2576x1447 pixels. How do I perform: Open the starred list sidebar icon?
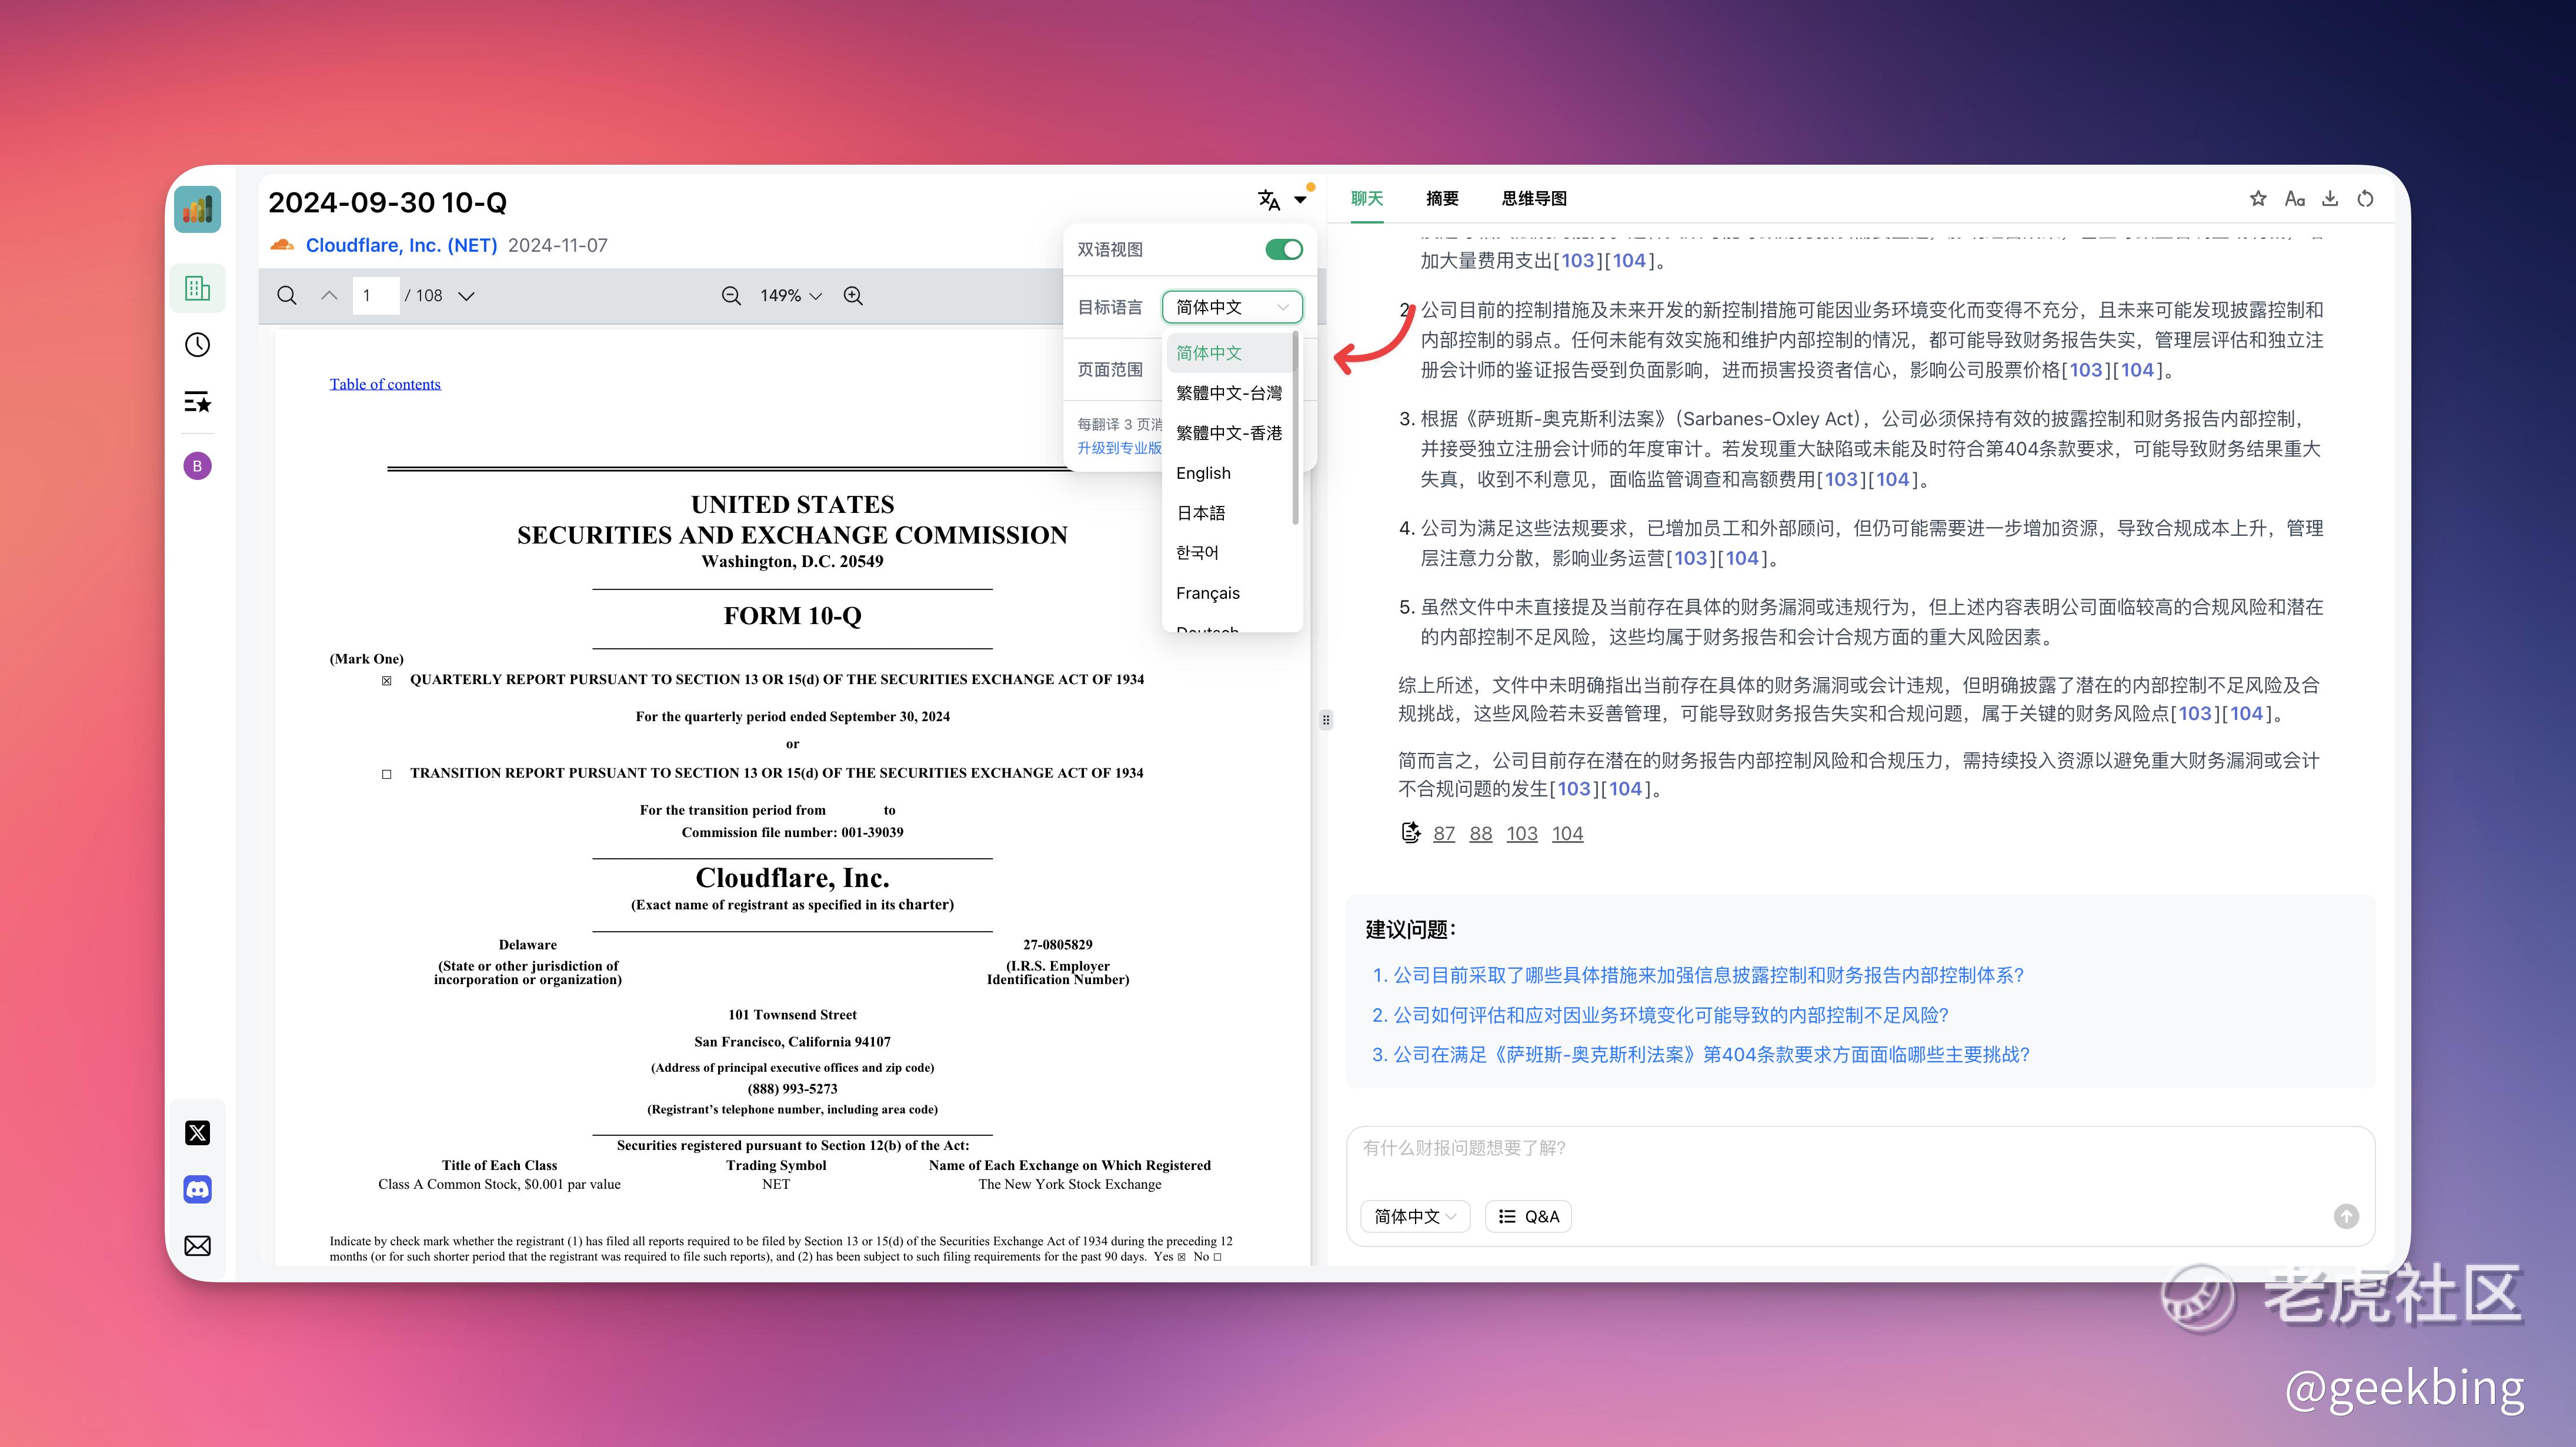[198, 403]
